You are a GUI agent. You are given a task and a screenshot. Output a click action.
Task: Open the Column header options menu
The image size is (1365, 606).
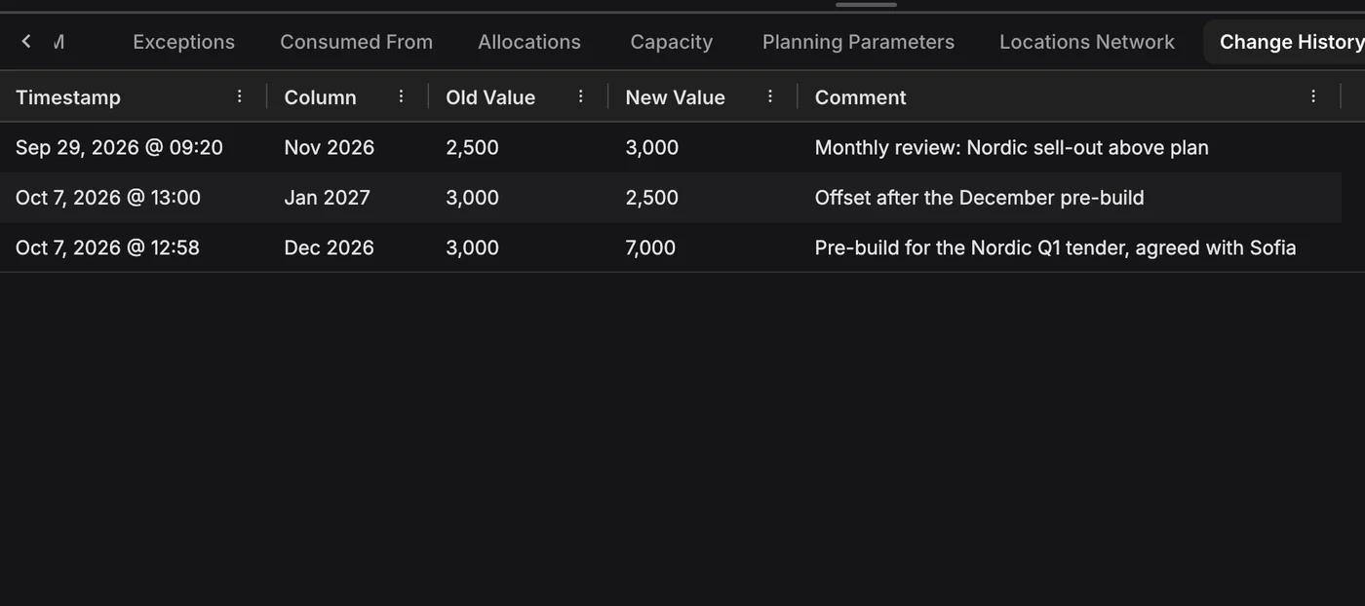click(401, 96)
